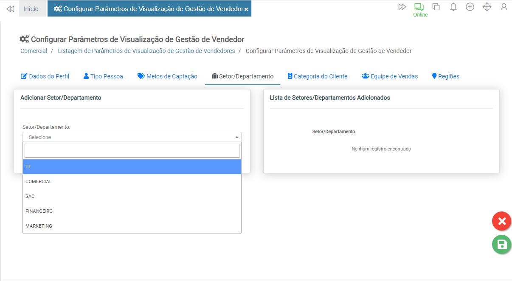Open the Online chat icon
This screenshot has height=281, width=512.
point(419,7)
